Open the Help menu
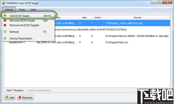The height and width of the screenshot is (104, 174). (x=33, y=10)
